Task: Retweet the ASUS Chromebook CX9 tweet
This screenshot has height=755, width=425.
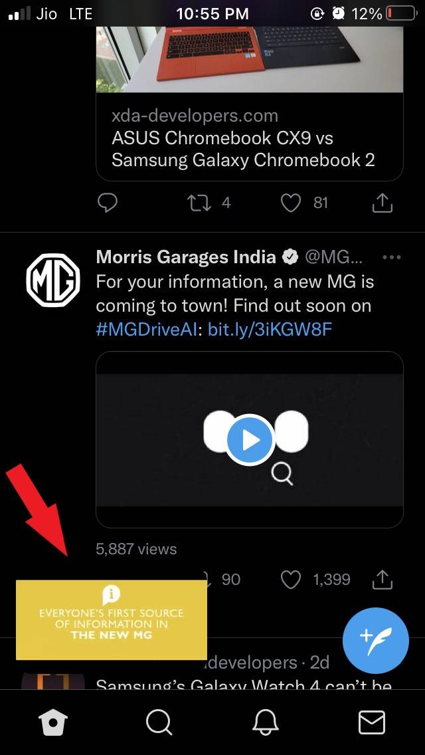Action: [199, 203]
